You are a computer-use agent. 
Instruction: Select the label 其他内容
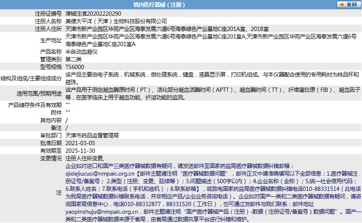point(51,120)
